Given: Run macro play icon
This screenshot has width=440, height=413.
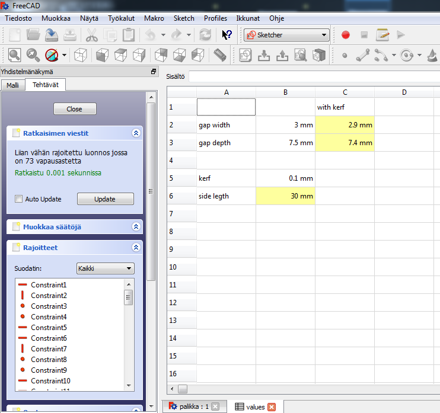Looking at the screenshot, I should click(x=401, y=35).
